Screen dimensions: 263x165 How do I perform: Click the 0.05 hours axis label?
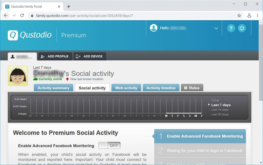(x=21, y=99)
